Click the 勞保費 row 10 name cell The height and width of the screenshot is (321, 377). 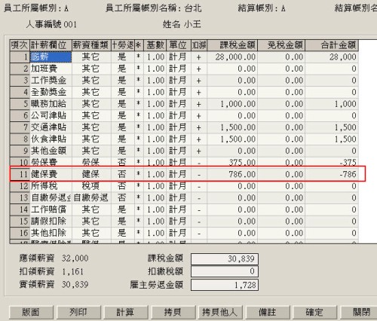pyautogui.click(x=51, y=162)
